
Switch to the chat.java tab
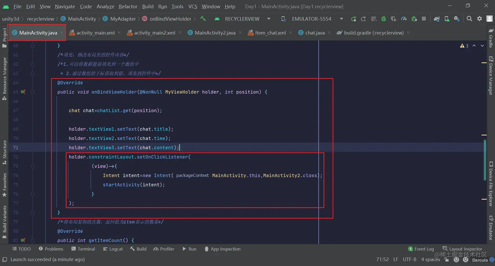[x=315, y=33]
